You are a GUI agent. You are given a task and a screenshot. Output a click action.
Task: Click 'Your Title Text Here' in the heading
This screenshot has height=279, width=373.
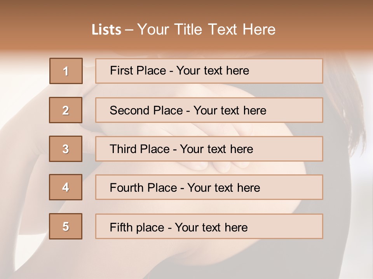pyautogui.click(x=206, y=29)
